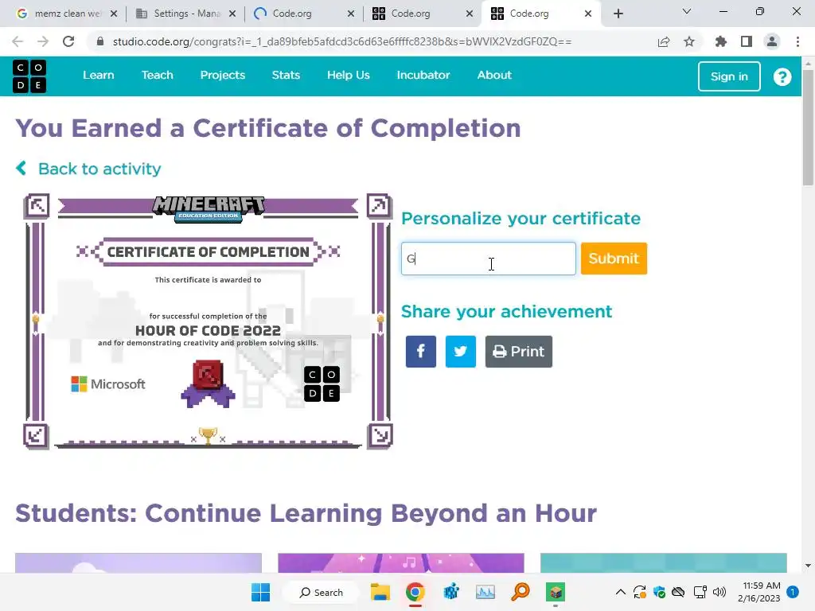Close the Settings tab

(232, 14)
